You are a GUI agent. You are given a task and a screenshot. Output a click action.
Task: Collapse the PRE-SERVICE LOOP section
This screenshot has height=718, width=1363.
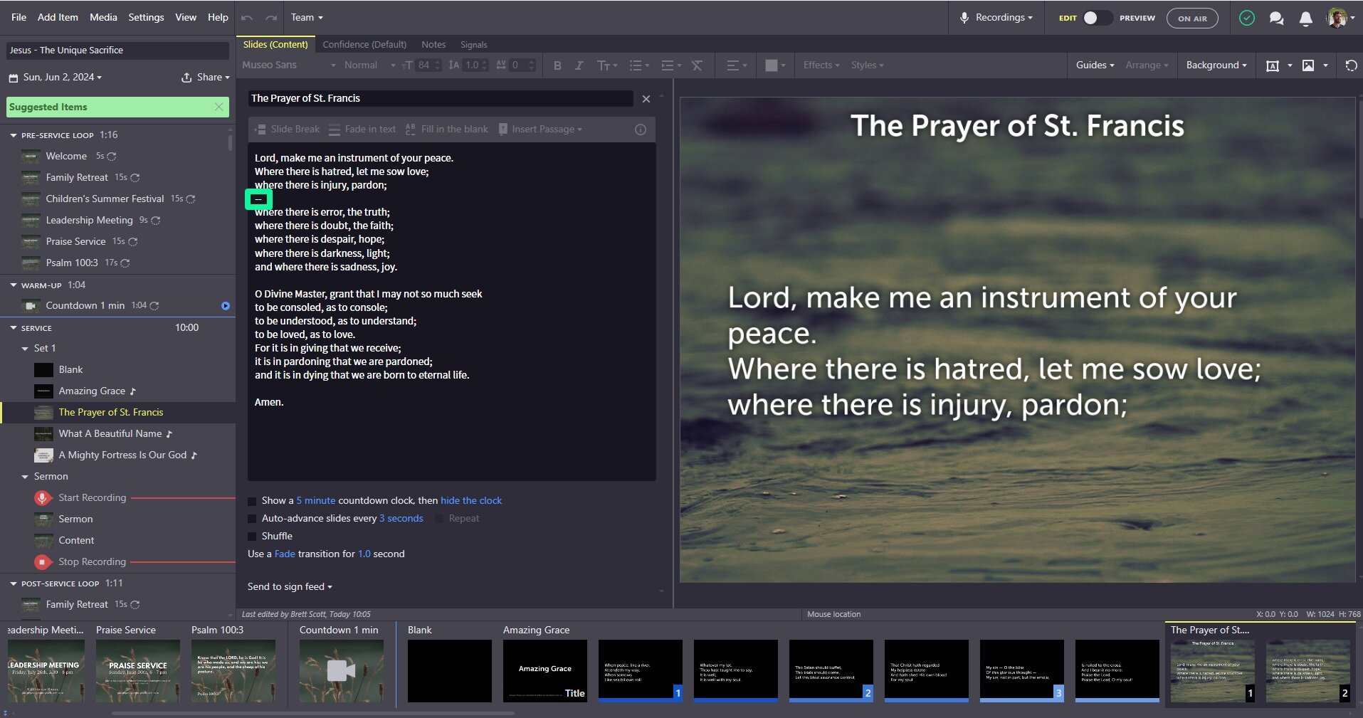pyautogui.click(x=14, y=135)
